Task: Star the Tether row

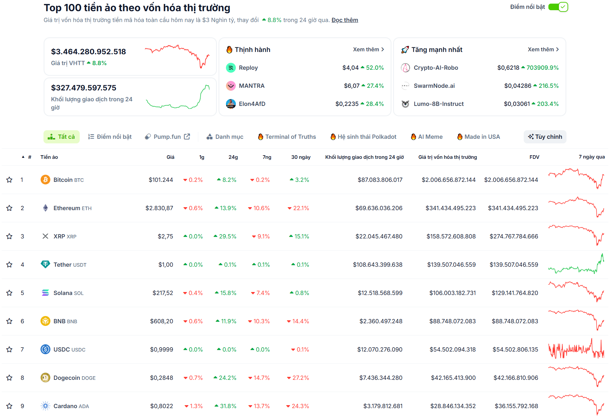Action: coord(9,265)
